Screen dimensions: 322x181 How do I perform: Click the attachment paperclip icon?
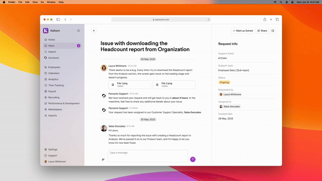103,159
